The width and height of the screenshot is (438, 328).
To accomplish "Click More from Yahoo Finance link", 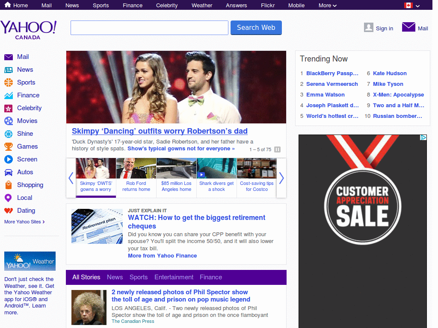I will (x=162, y=256).
